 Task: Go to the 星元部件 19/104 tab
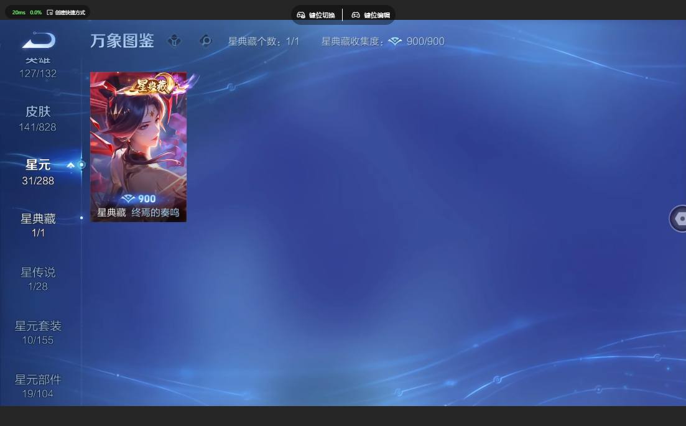coord(38,386)
